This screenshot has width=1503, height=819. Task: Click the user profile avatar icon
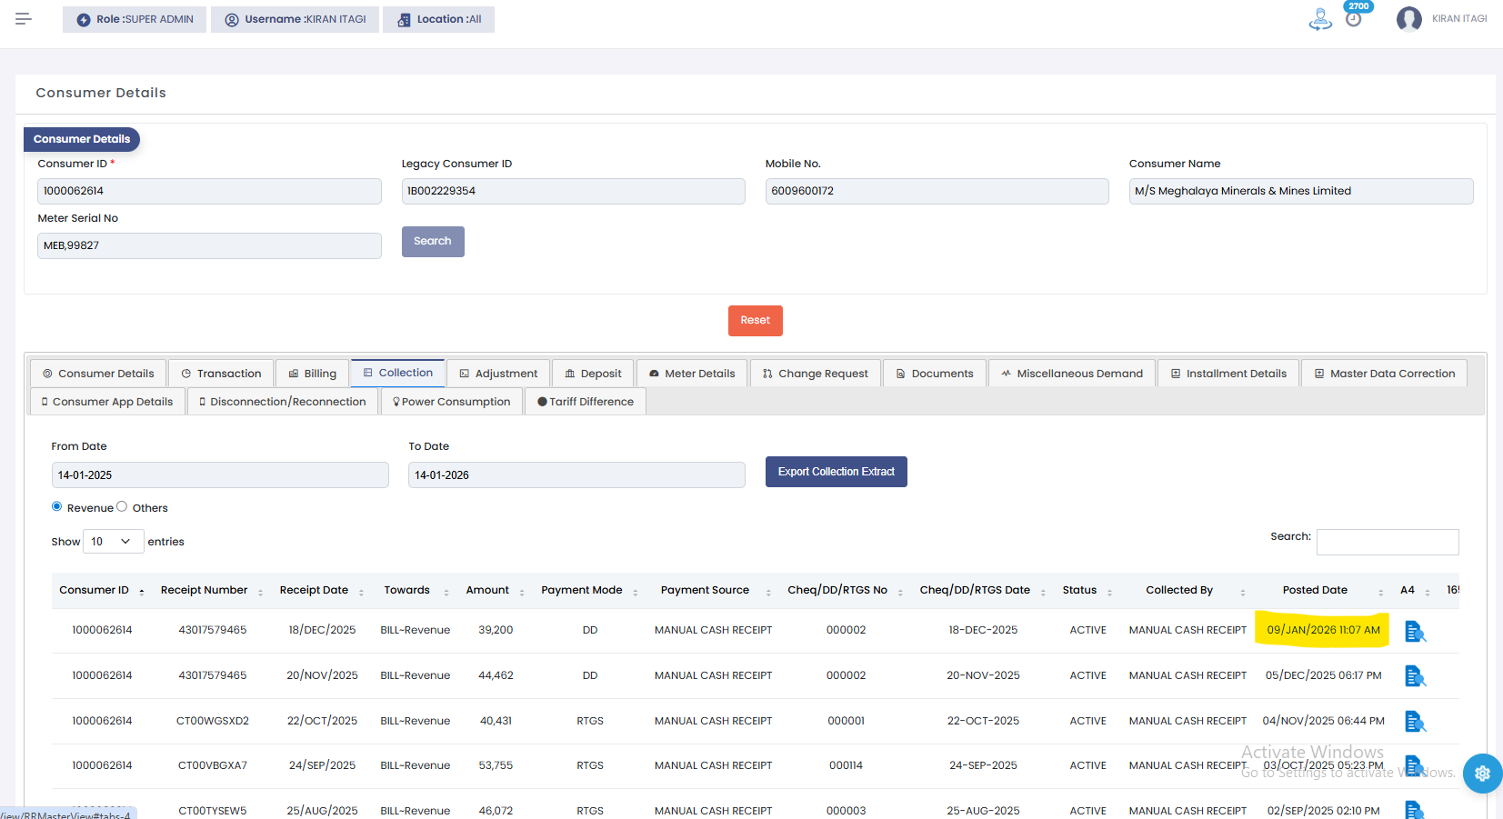coord(1408,19)
